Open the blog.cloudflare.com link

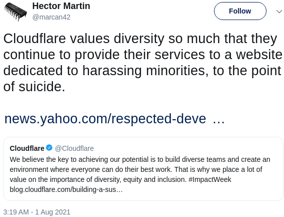point(66,189)
